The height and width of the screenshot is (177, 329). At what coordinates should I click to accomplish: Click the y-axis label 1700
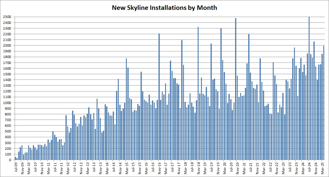pyautogui.click(x=7, y=63)
